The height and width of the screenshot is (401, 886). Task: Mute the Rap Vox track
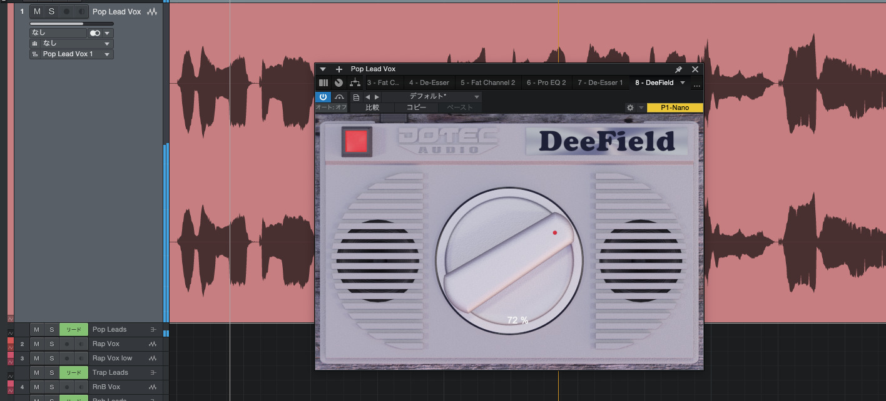(36, 344)
